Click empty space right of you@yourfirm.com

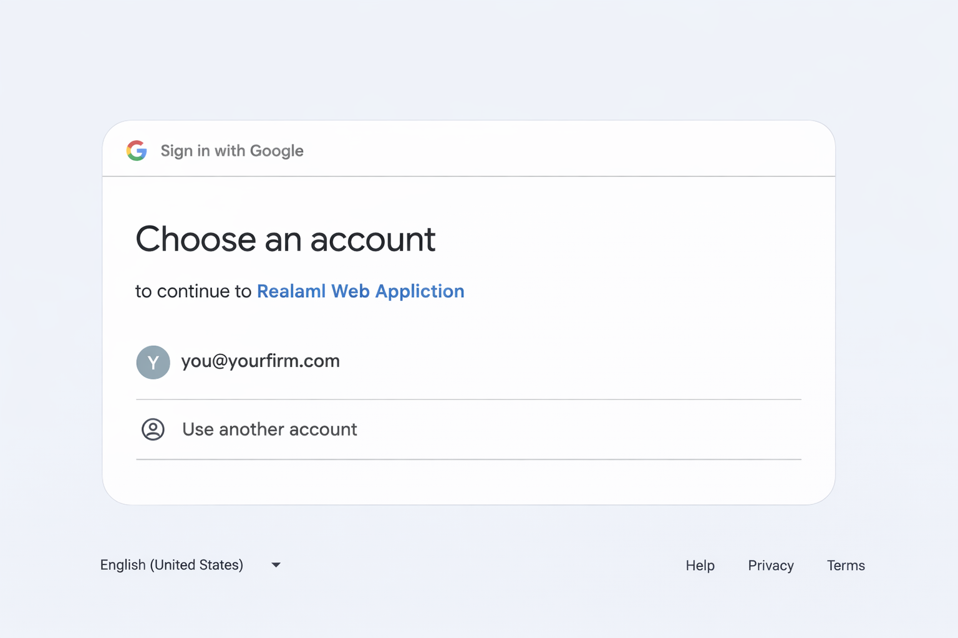561,363
